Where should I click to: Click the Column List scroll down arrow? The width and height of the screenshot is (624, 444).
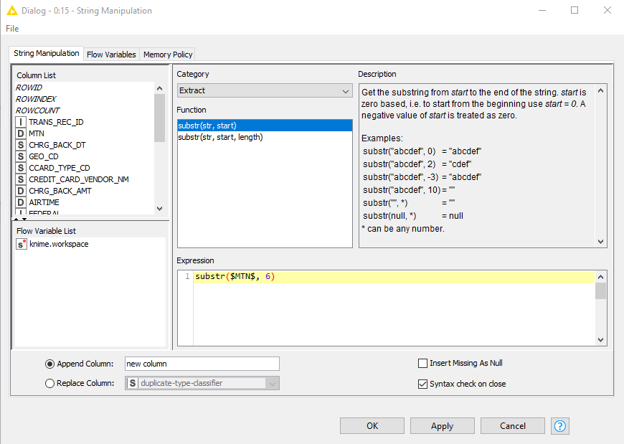click(159, 209)
